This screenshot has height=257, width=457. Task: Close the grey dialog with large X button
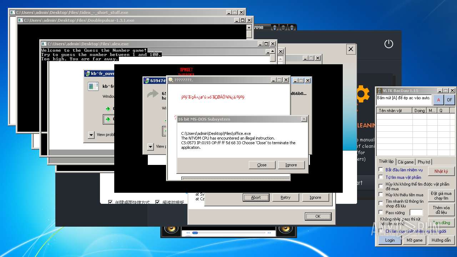[x=351, y=49]
